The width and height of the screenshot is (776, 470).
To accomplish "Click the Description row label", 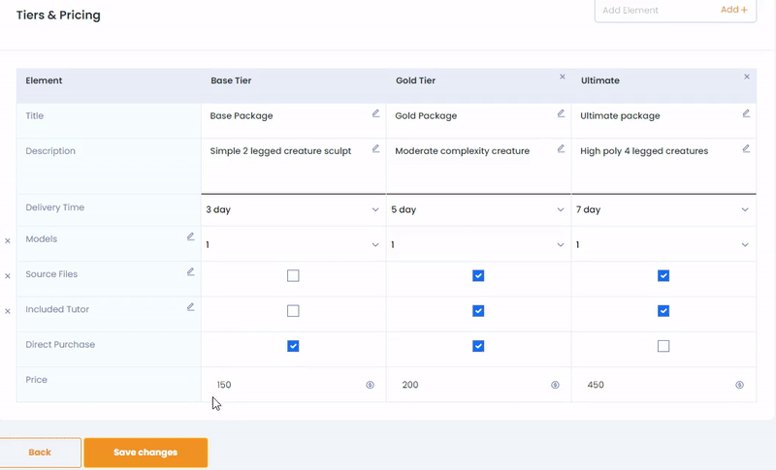I will [50, 151].
